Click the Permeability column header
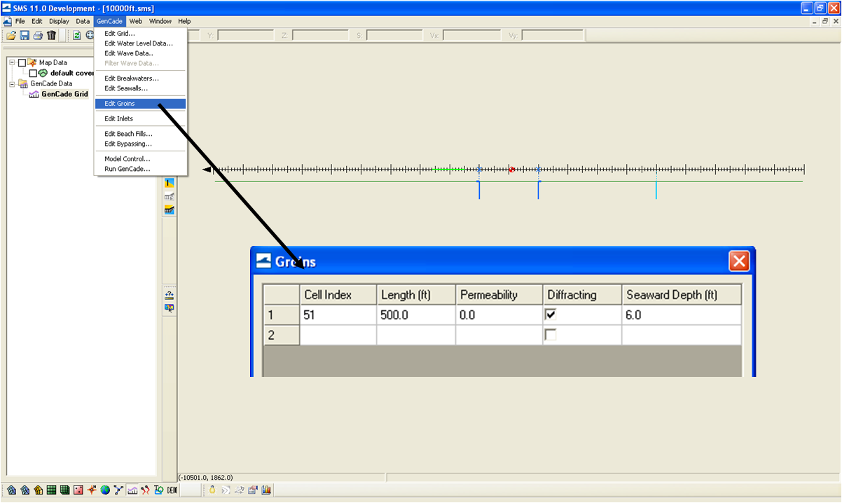 499,295
